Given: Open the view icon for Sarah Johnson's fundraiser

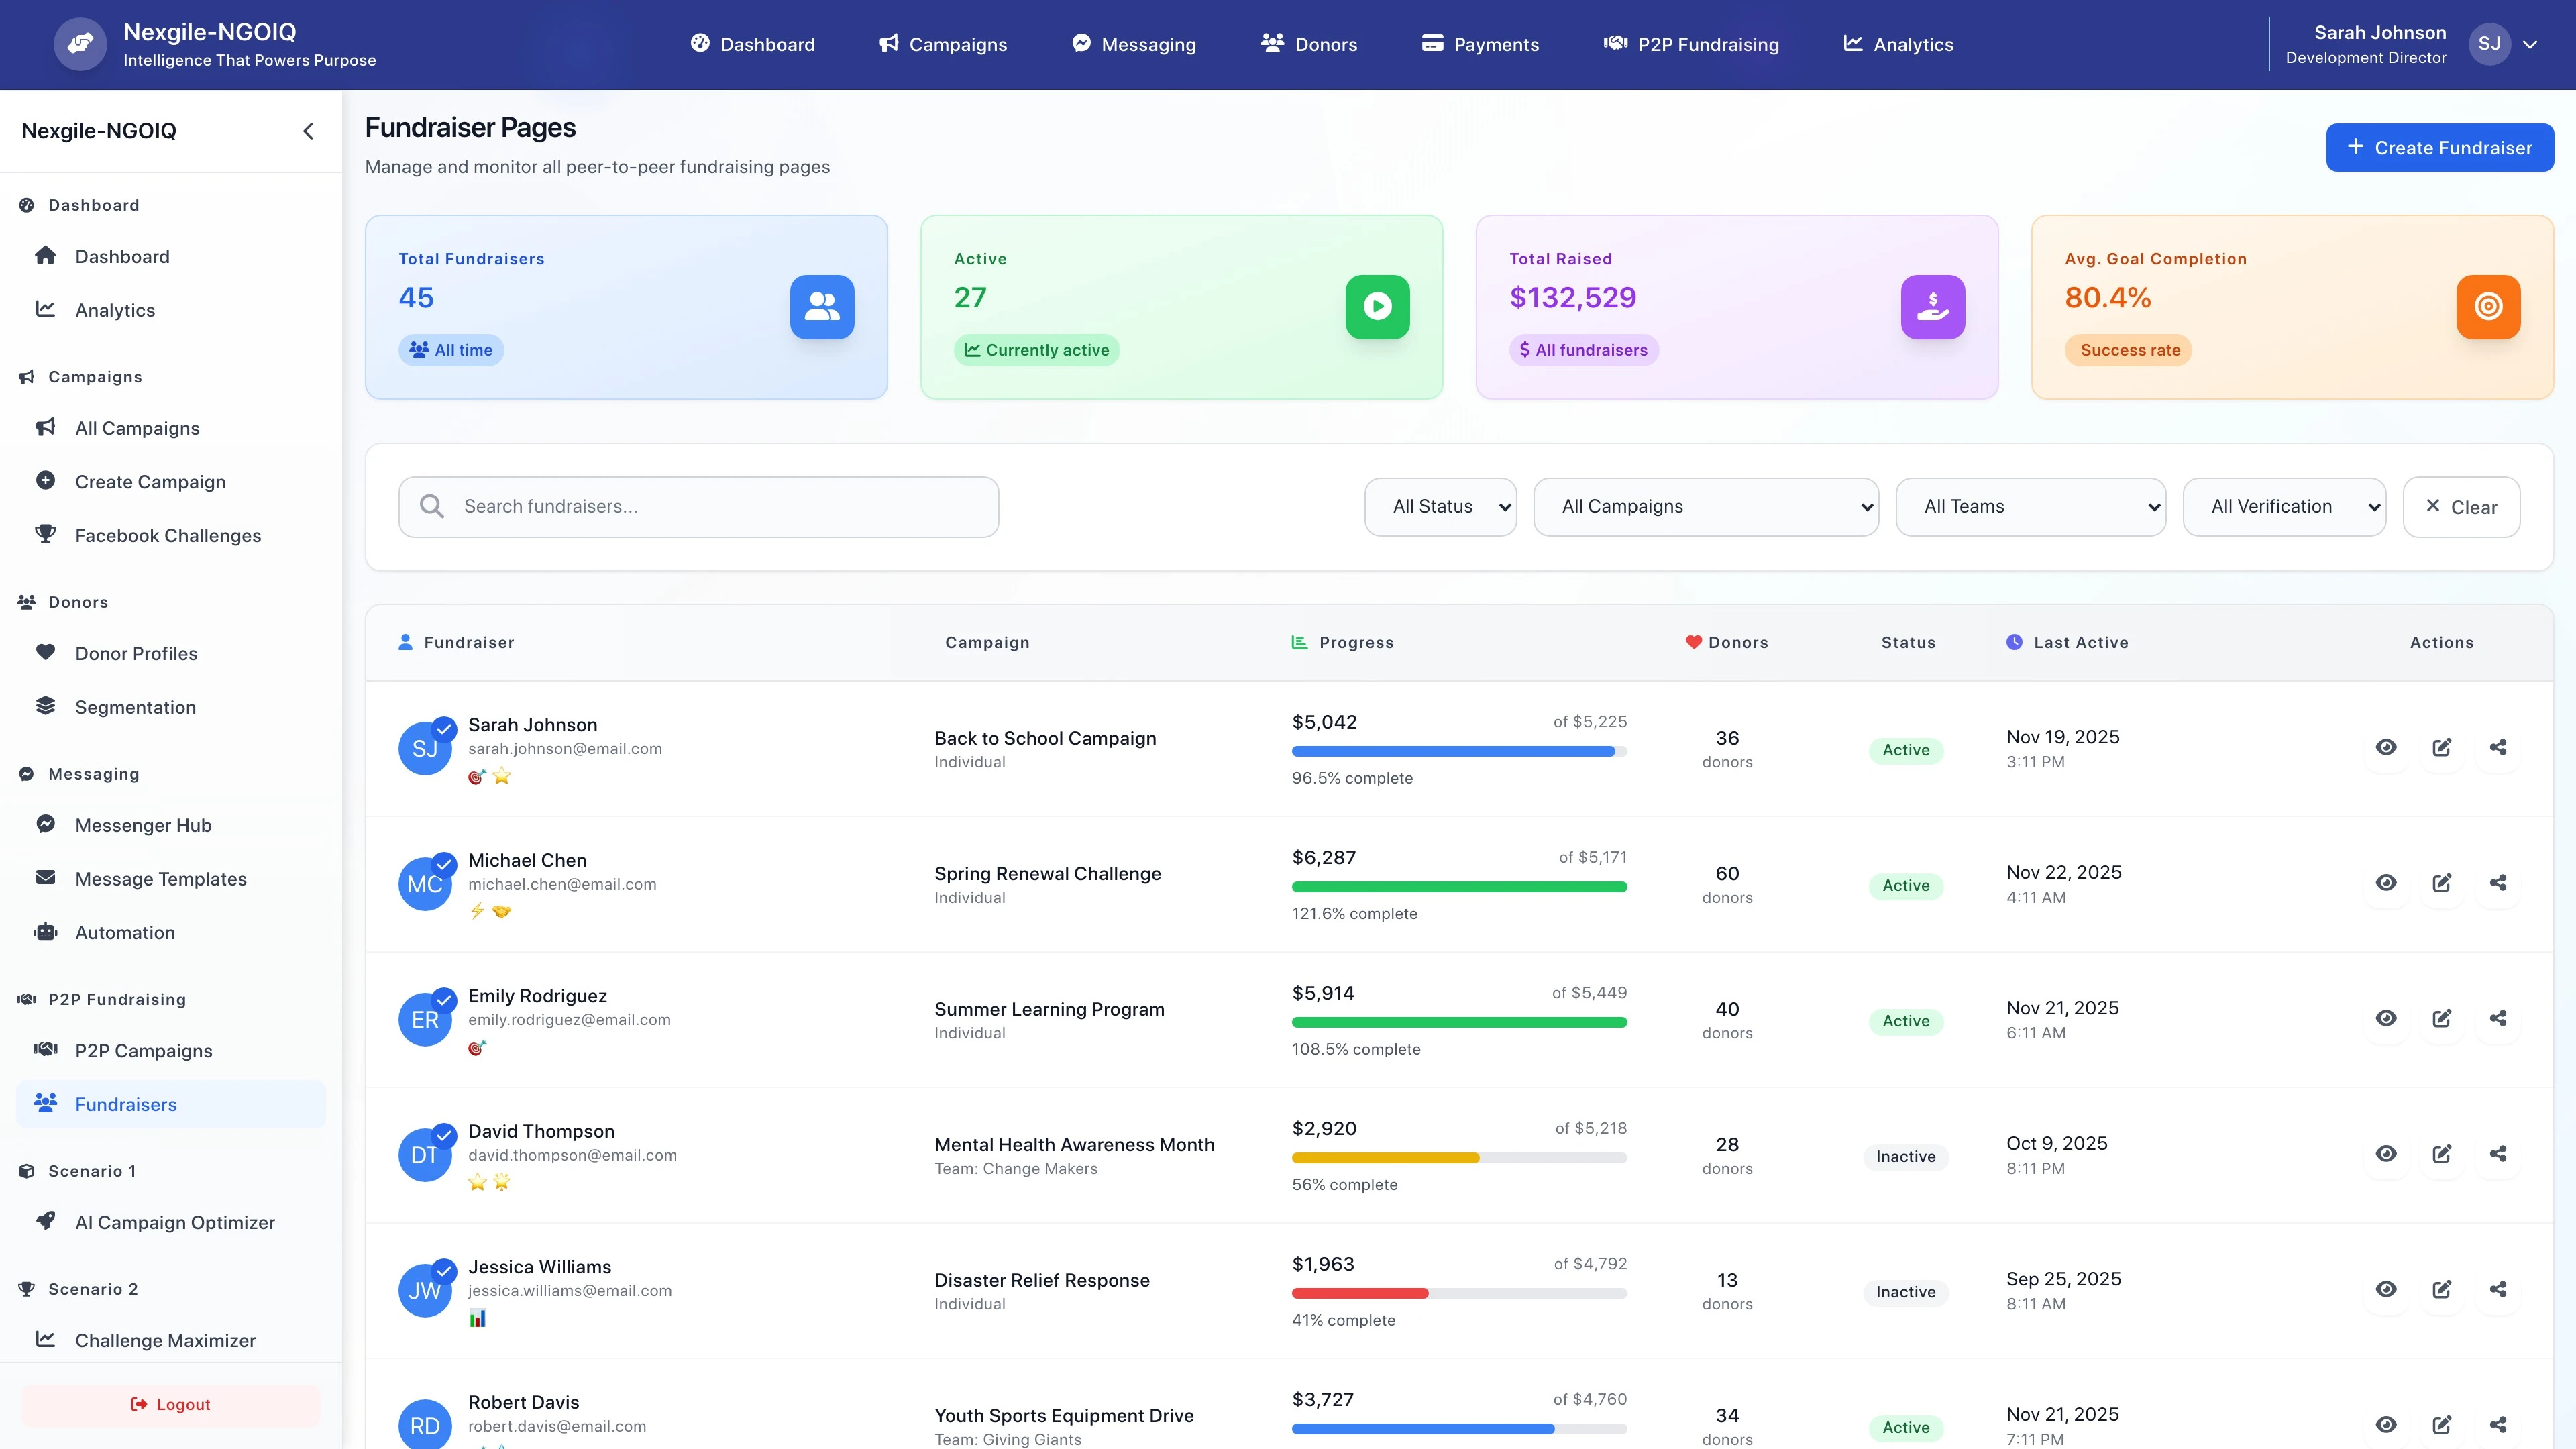Looking at the screenshot, I should point(2387,747).
